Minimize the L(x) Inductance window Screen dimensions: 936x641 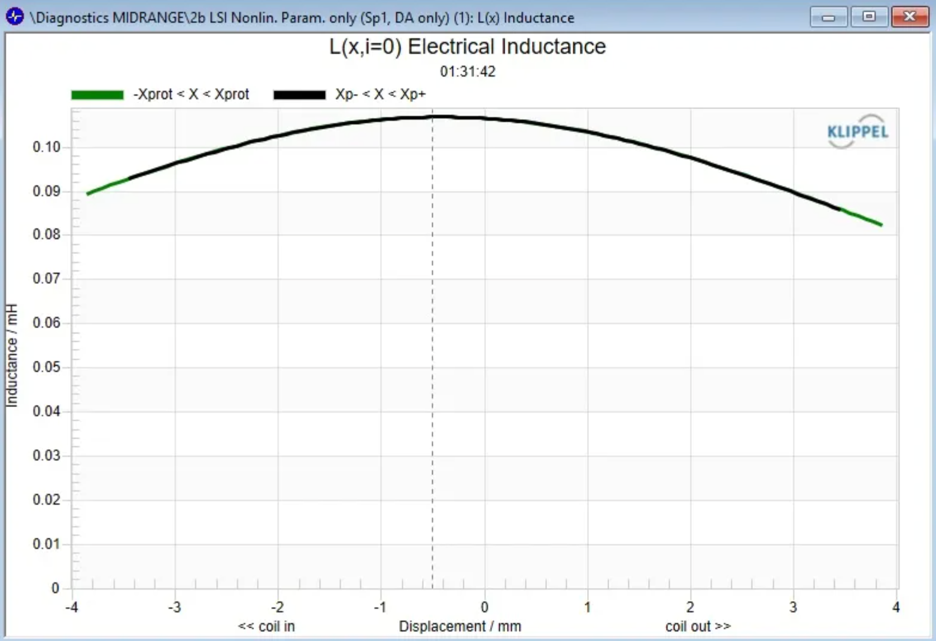[828, 17]
